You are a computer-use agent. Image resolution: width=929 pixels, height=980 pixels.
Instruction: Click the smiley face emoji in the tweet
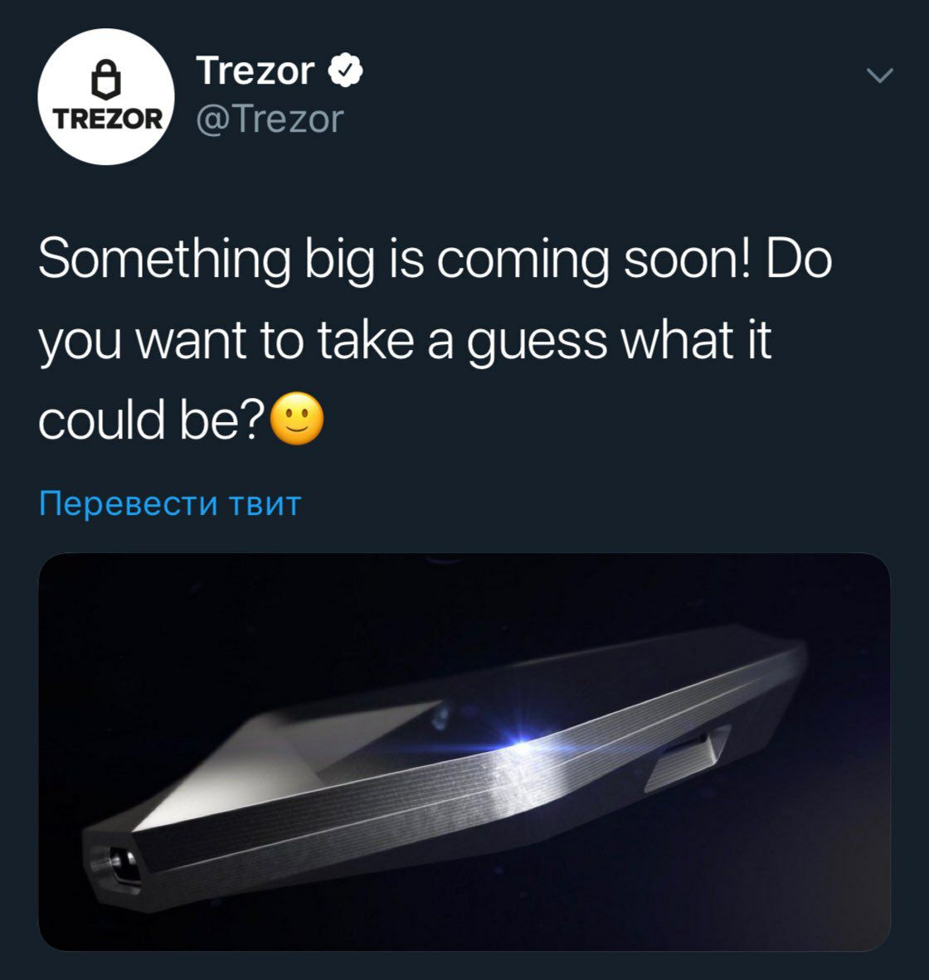pos(297,419)
